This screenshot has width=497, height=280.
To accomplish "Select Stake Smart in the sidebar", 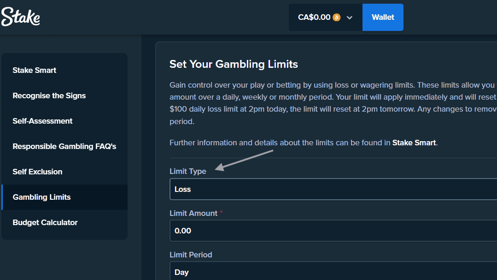I will tap(35, 70).
